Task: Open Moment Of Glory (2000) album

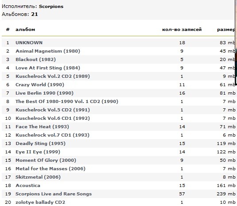Action: click(46, 160)
